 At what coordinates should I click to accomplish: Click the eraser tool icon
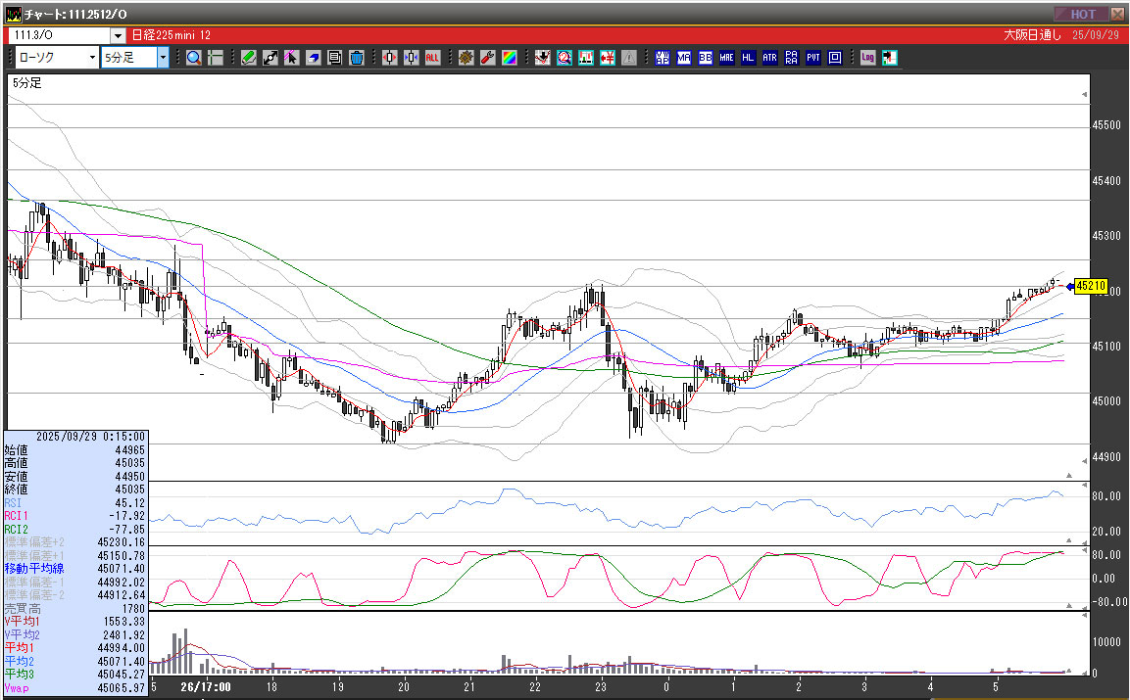(314, 58)
